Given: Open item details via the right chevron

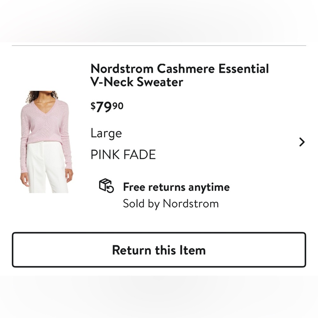Looking at the screenshot, I should pyautogui.click(x=301, y=142).
